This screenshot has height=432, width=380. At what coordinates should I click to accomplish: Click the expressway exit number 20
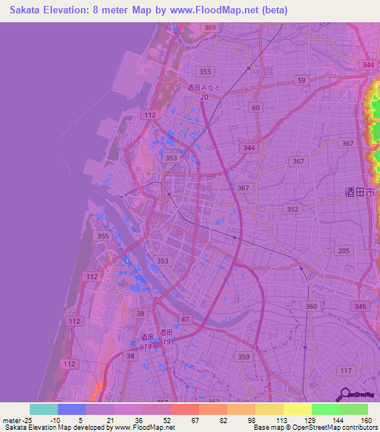pos(204,97)
